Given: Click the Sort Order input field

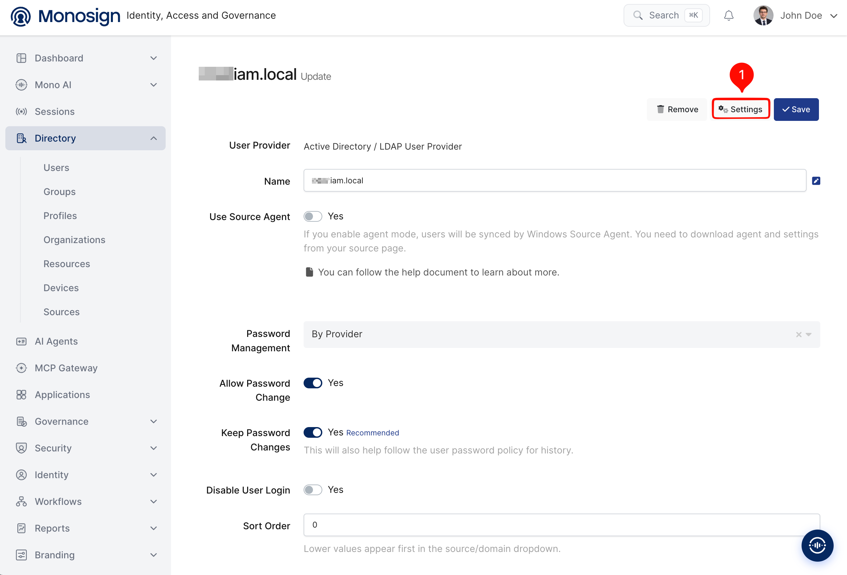Looking at the screenshot, I should [x=561, y=525].
